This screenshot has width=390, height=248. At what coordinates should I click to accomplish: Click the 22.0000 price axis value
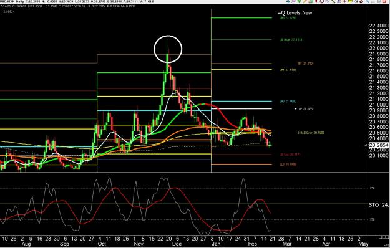coord(379,48)
